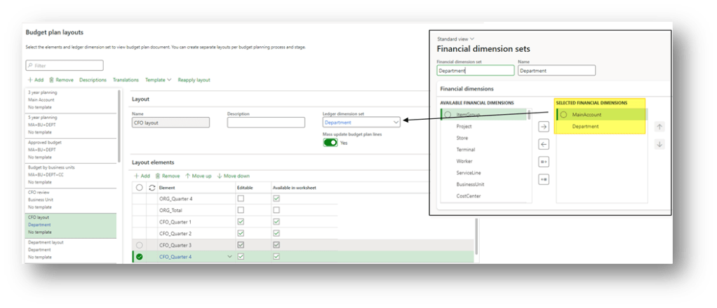717x308 pixels.
Task: Click Move up in Layout elements toolbar
Action: [198, 176]
